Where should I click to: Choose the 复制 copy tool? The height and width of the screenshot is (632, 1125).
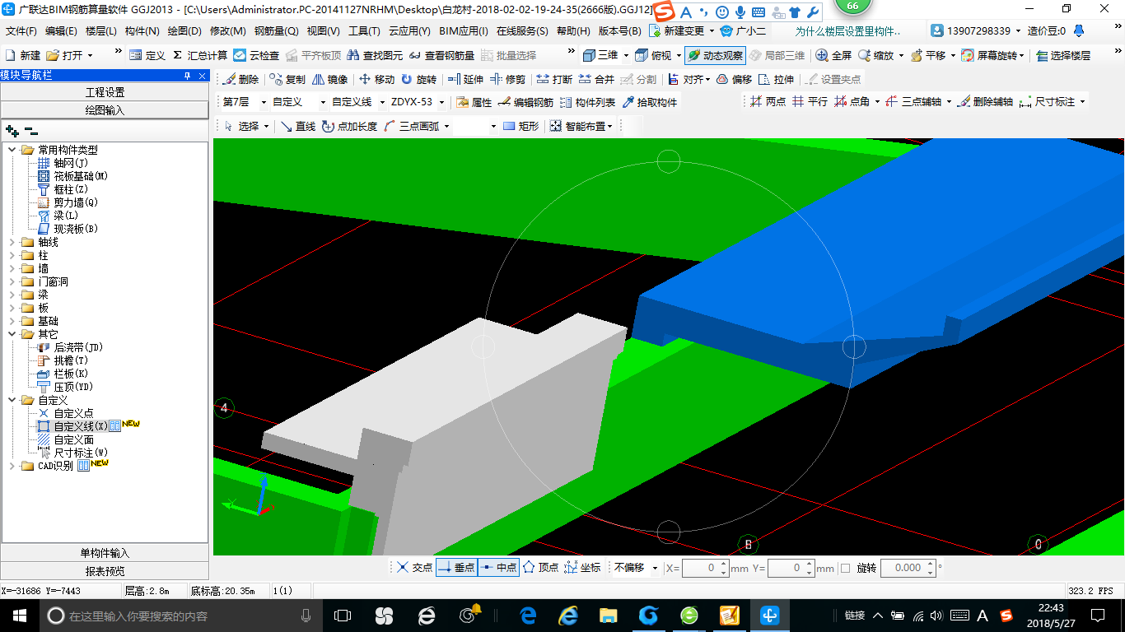pos(287,80)
